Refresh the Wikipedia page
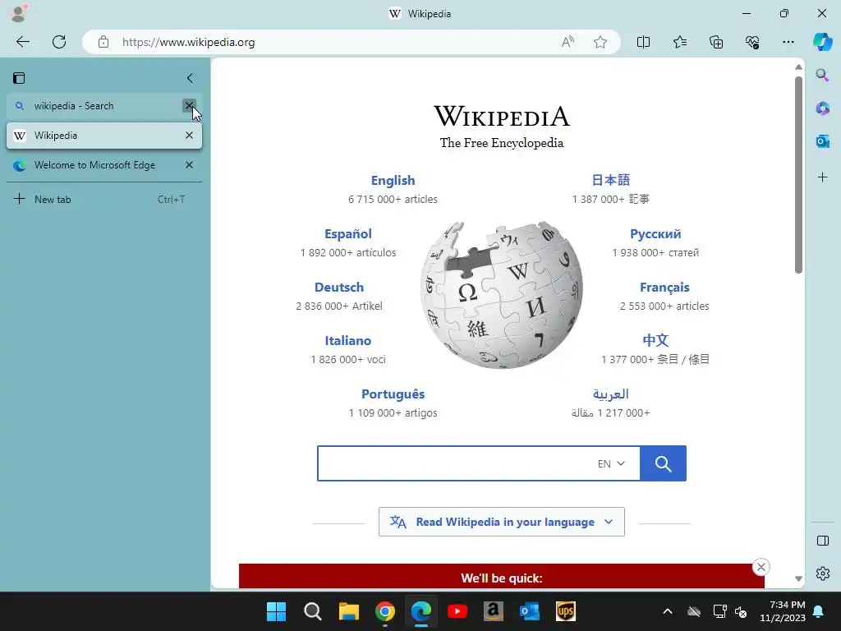Viewport: 841px width, 631px height. [x=59, y=42]
